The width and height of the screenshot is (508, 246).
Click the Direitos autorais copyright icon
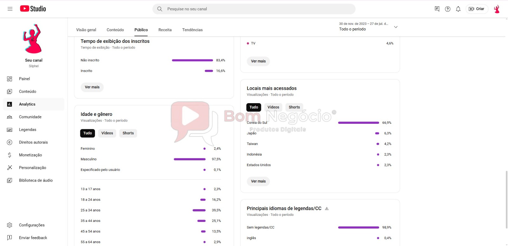pos(10,142)
